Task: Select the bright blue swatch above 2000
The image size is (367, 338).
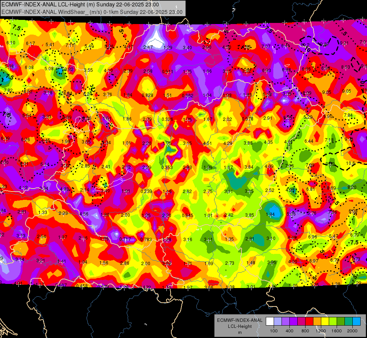Action: click(x=357, y=321)
